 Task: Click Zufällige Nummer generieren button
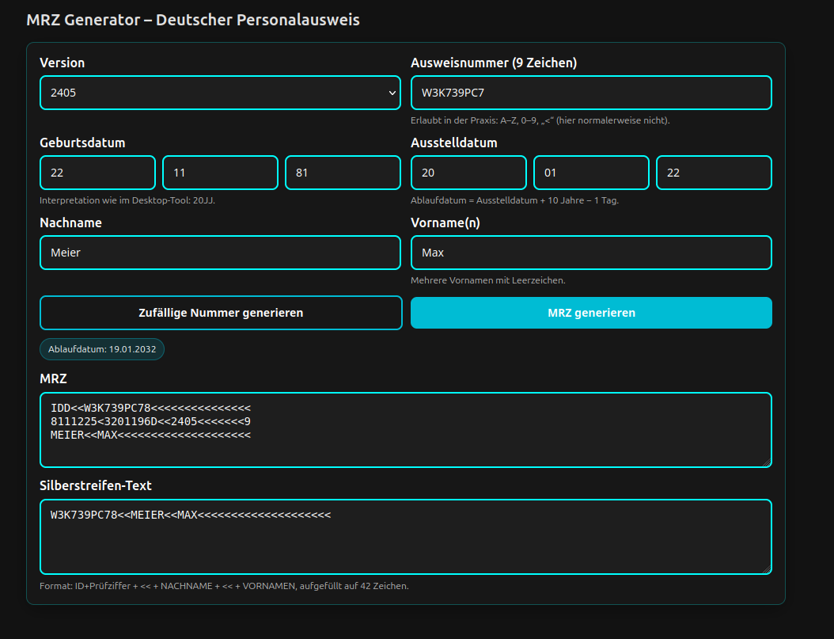(x=221, y=313)
